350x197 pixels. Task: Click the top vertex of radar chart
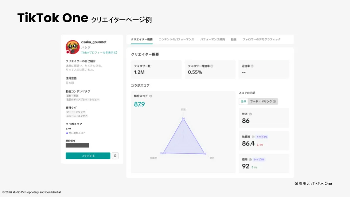click(x=183, y=118)
